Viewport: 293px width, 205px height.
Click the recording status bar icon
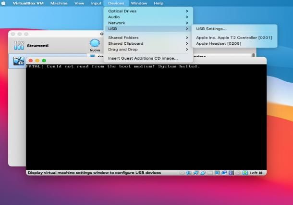tap(224, 173)
